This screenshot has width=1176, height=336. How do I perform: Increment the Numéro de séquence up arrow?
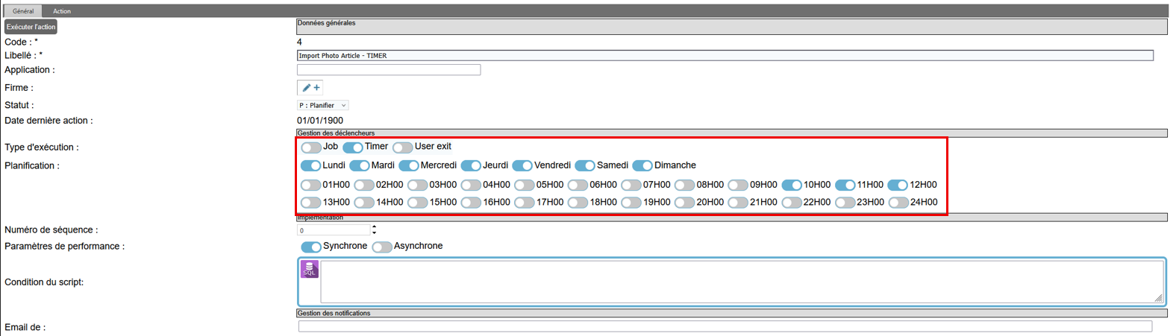coord(374,227)
